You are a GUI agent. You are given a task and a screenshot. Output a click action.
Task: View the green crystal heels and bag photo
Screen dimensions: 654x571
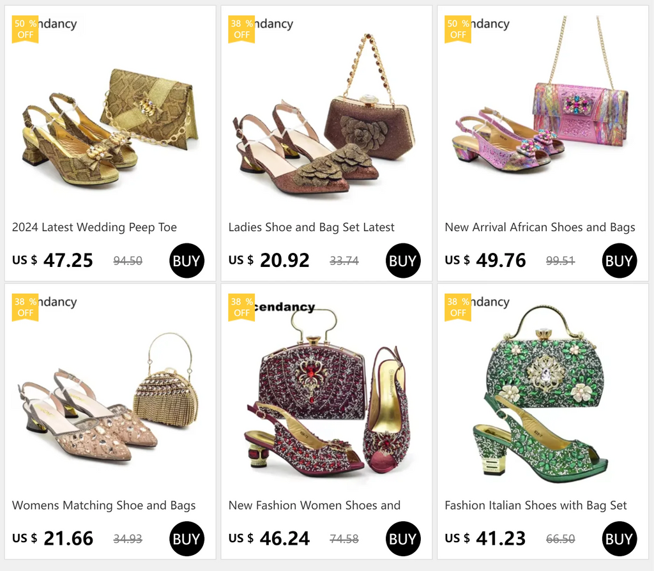pyautogui.click(x=542, y=402)
